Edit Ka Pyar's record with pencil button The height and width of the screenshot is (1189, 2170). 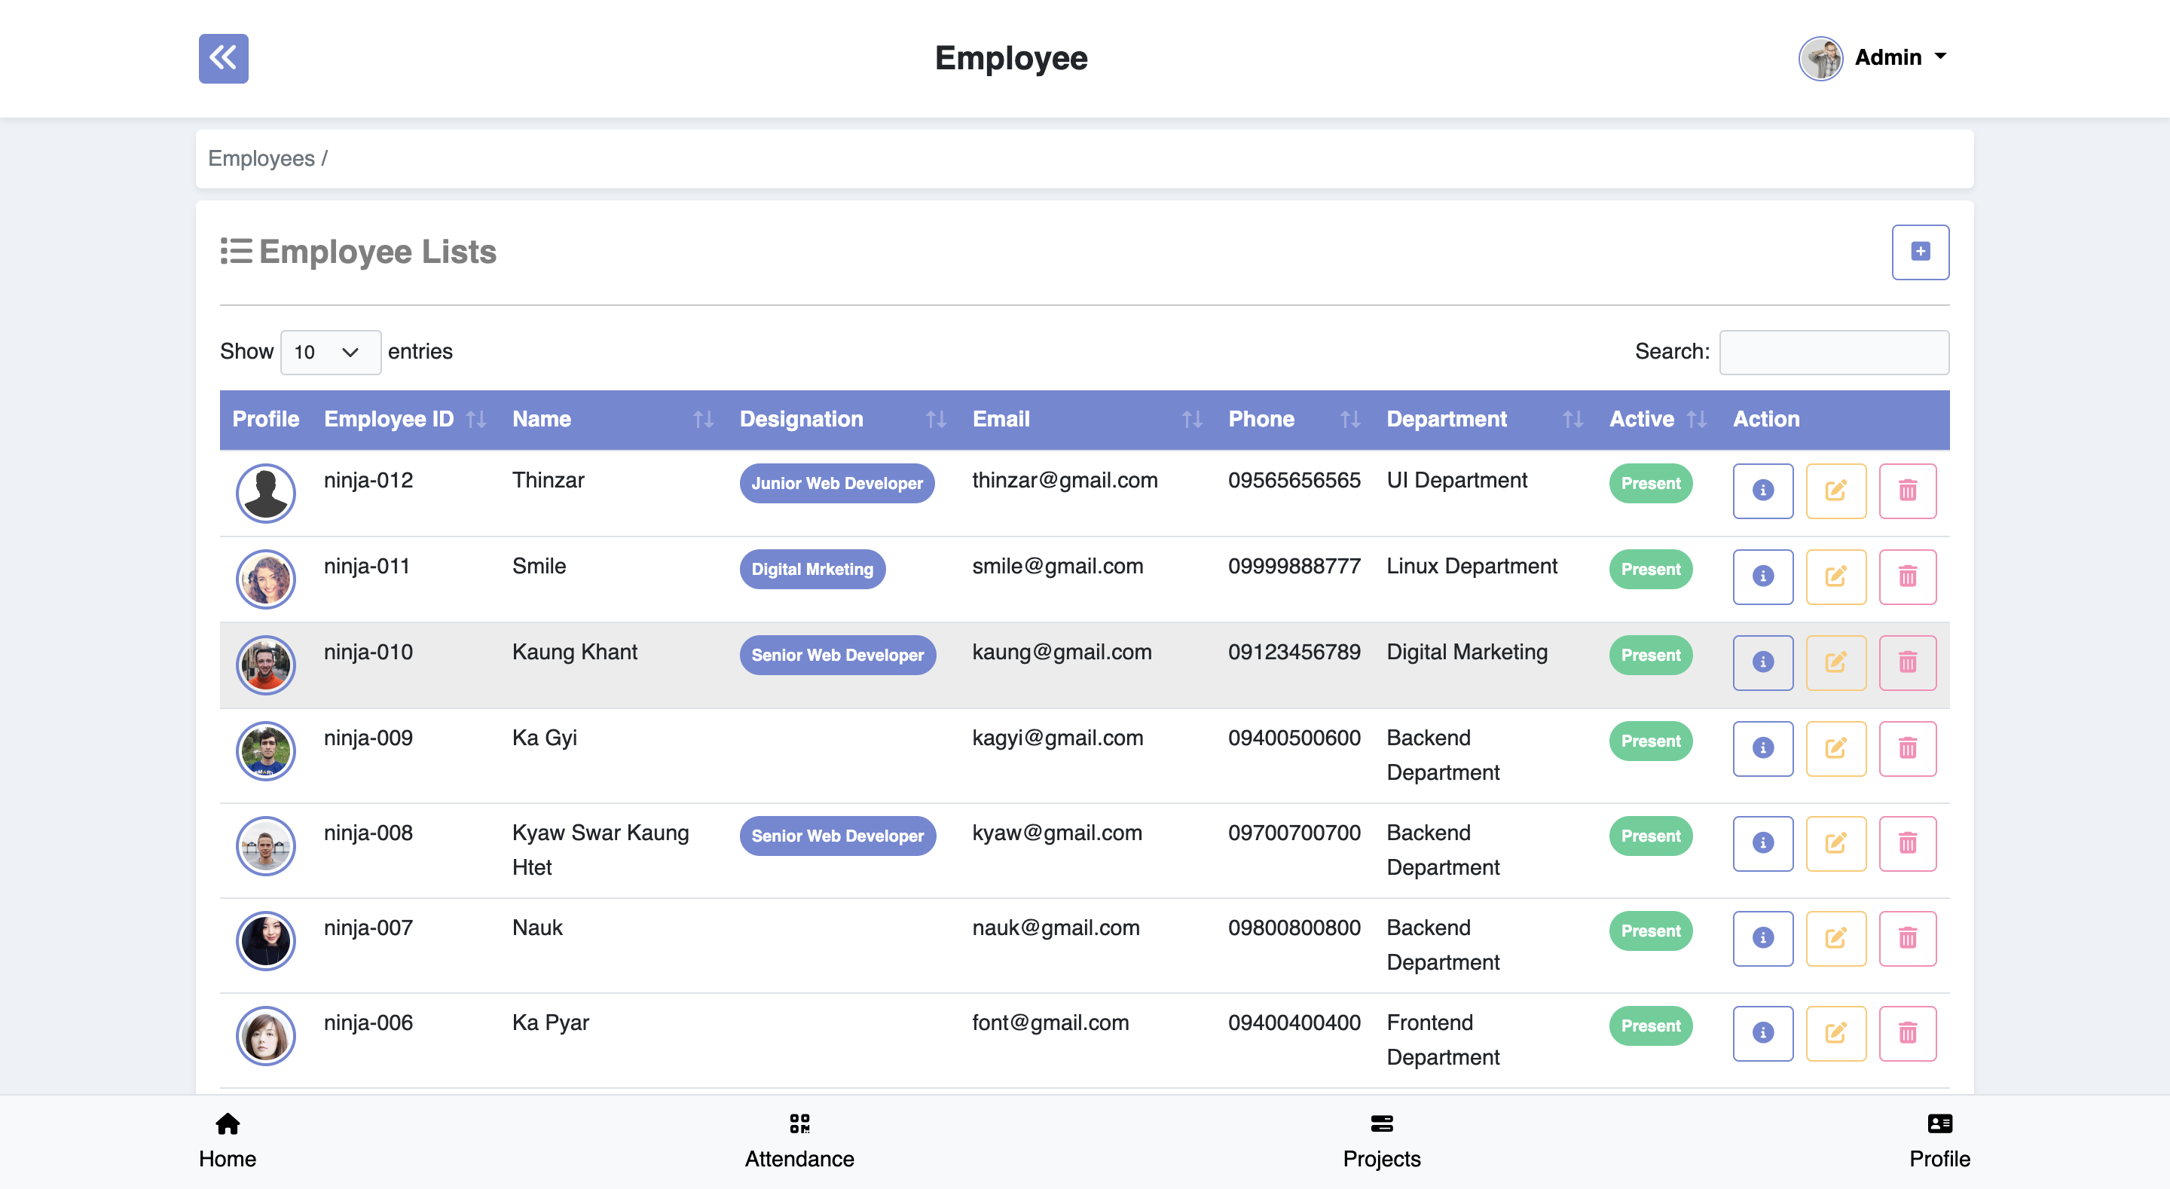click(1835, 1033)
